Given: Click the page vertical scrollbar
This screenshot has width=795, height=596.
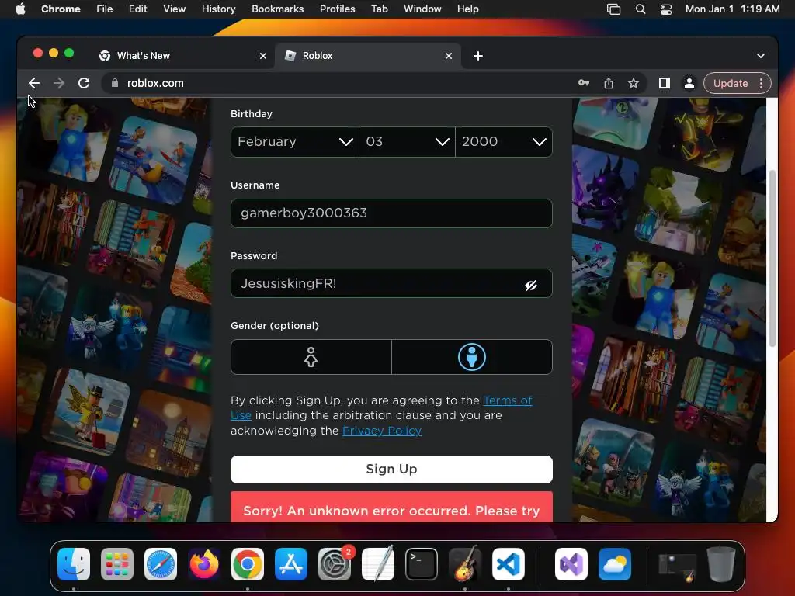Looking at the screenshot, I should tap(772, 258).
